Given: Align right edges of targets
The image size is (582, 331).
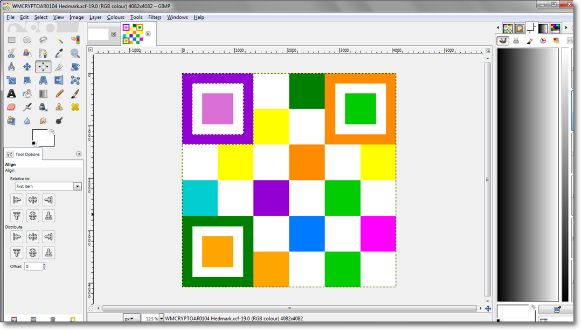Looking at the screenshot, I should [x=48, y=200].
